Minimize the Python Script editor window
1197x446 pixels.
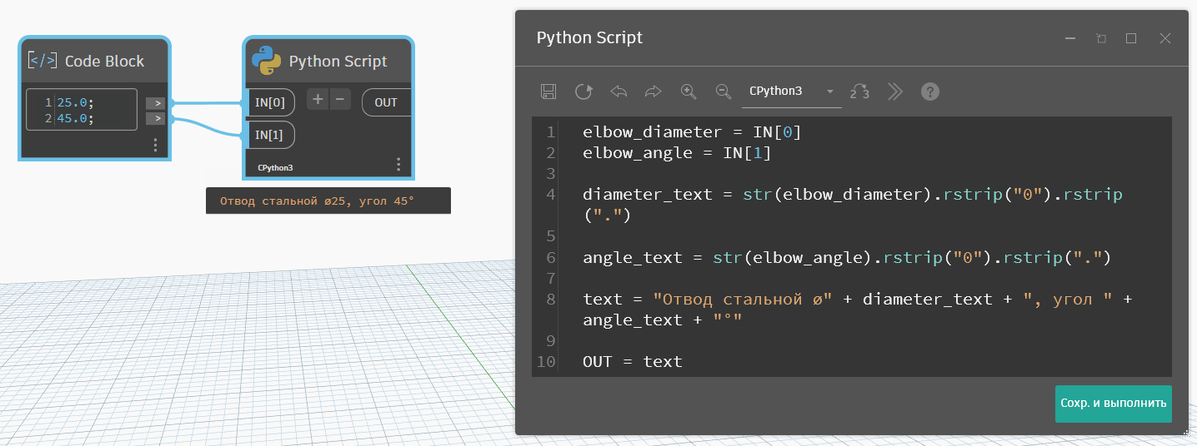1070,38
